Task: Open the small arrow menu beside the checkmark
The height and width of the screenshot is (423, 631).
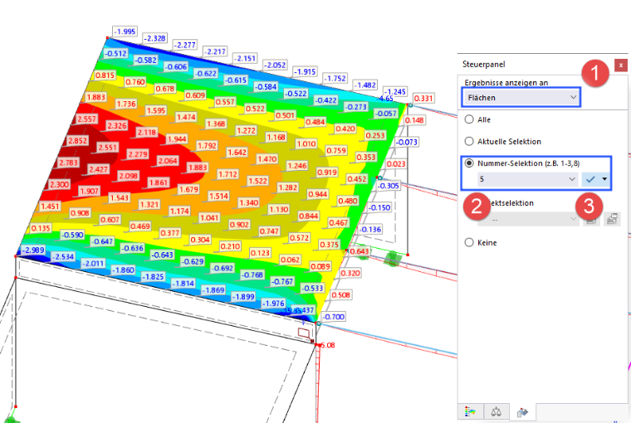Action: (x=604, y=179)
